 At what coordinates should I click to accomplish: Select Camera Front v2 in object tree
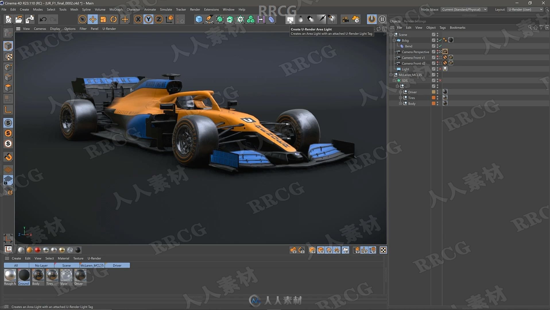(x=413, y=63)
